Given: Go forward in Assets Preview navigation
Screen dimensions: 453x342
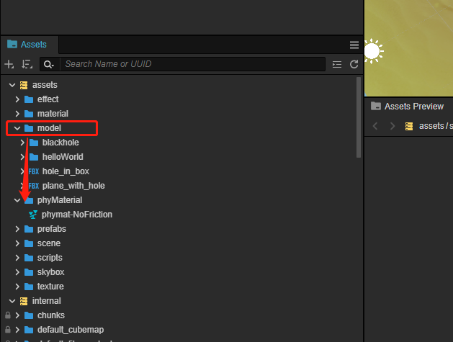Looking at the screenshot, I should pos(393,126).
